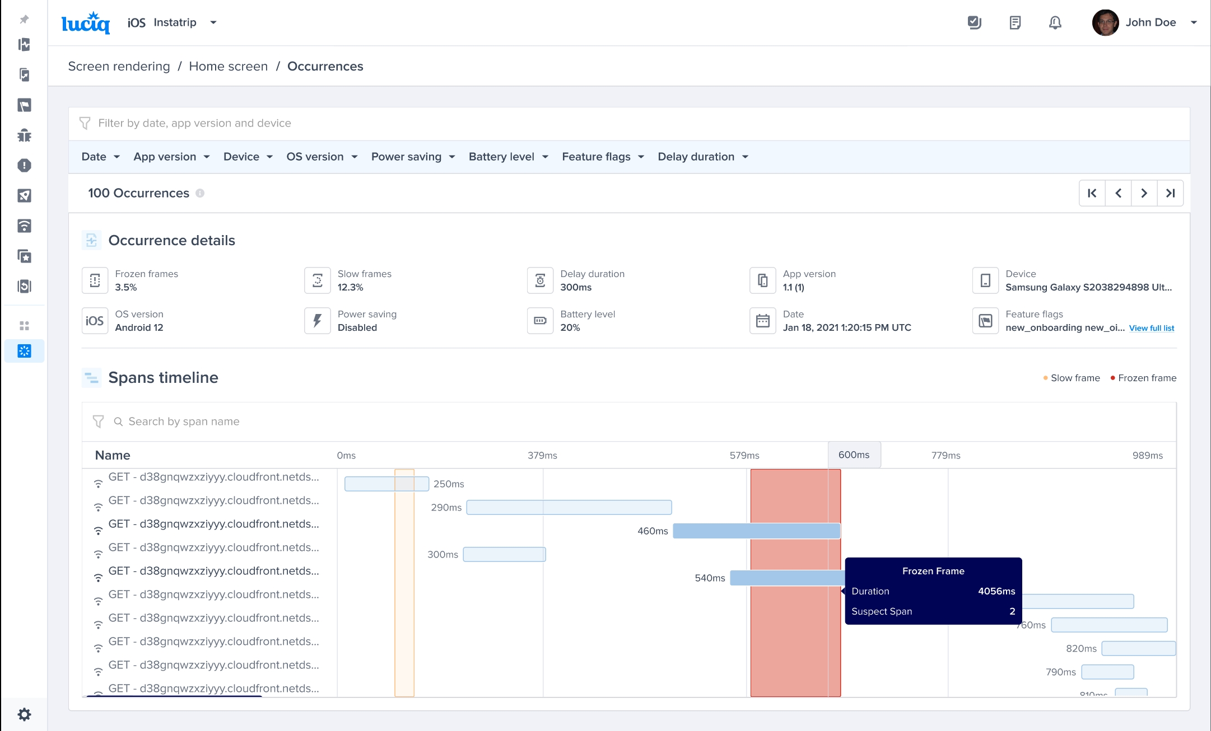The height and width of the screenshot is (731, 1211).
Task: Go to Home screen breadcrumb
Action: [228, 66]
